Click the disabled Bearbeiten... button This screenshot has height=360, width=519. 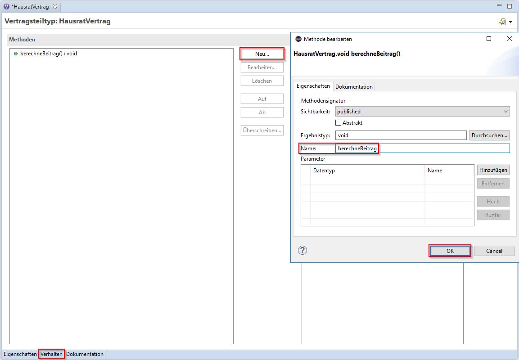(x=262, y=67)
